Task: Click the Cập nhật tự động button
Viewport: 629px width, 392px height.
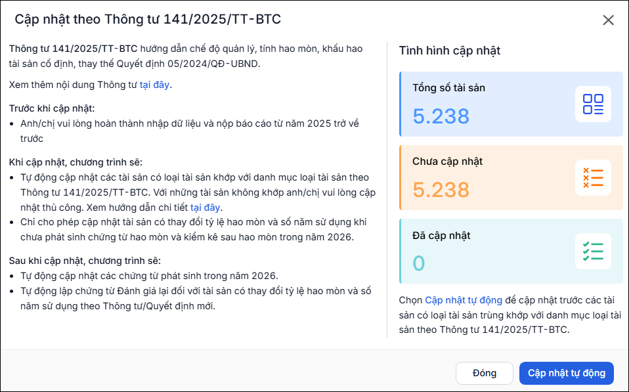Action: click(x=567, y=373)
